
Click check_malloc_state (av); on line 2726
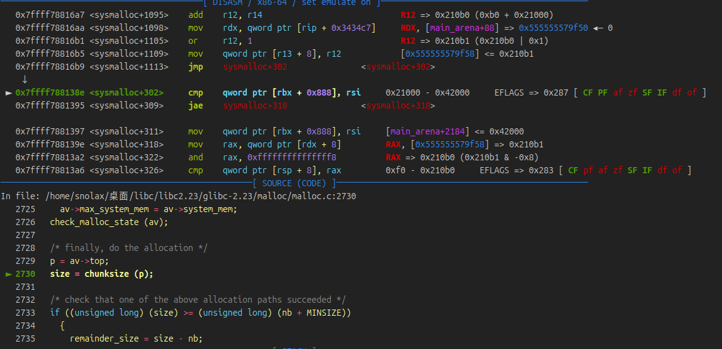tap(109, 222)
